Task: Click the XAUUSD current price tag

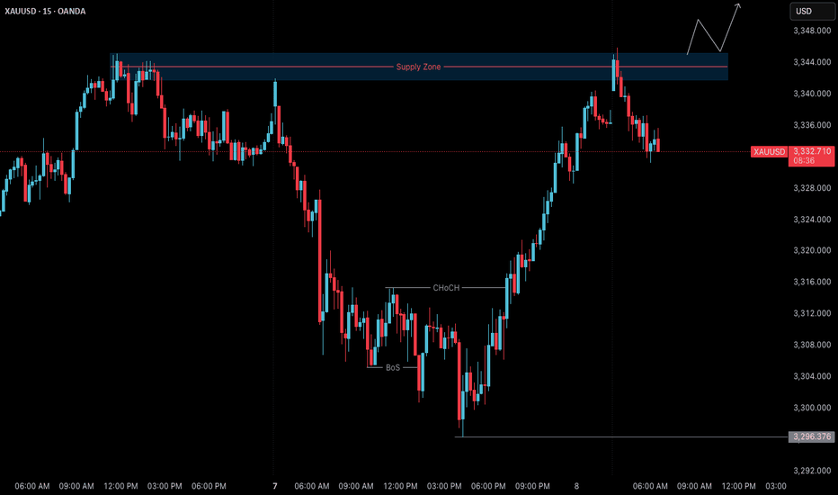Action: click(769, 152)
